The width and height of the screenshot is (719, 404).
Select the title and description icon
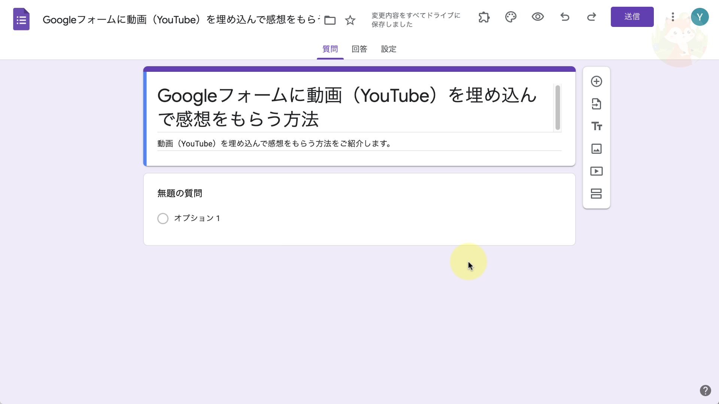click(x=596, y=126)
